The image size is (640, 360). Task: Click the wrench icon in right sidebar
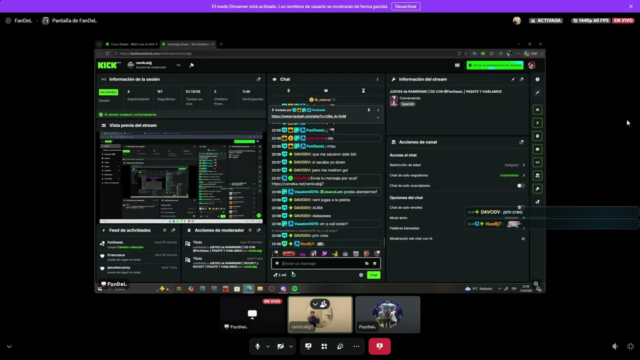(x=537, y=188)
